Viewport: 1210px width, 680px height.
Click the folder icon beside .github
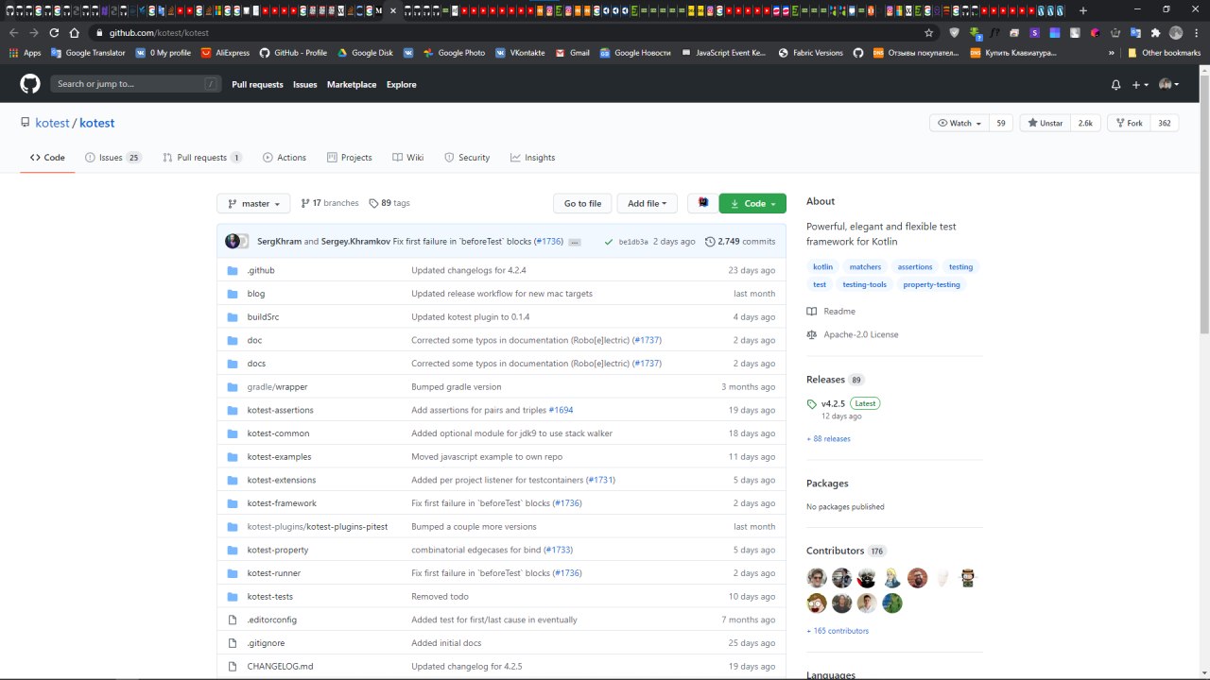pyautogui.click(x=233, y=270)
